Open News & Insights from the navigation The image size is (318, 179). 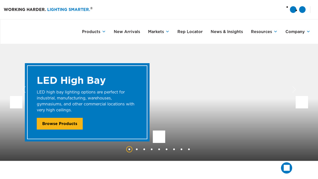(x=227, y=32)
